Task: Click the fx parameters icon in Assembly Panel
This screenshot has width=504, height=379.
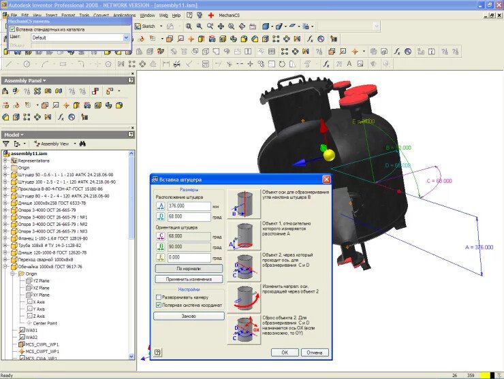Action: pyautogui.click(x=61, y=116)
